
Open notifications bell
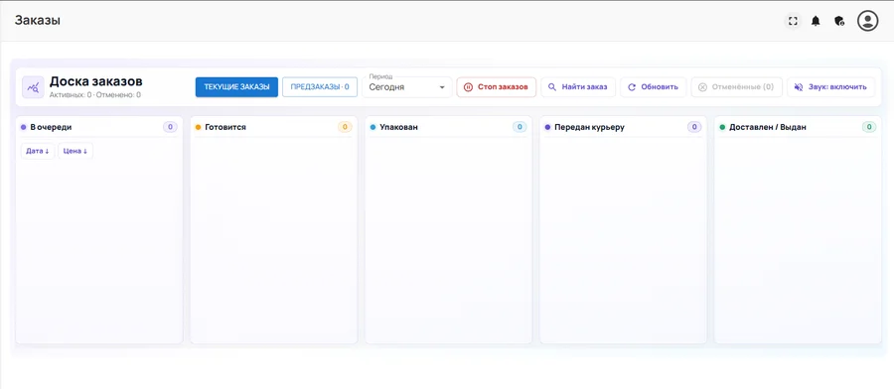tap(816, 22)
